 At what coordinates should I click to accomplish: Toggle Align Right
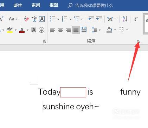pos(68,30)
